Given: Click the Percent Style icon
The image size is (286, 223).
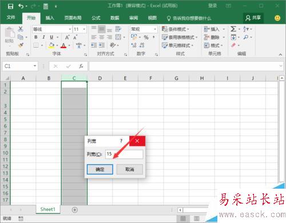Looking at the screenshot, I should pos(146,37).
